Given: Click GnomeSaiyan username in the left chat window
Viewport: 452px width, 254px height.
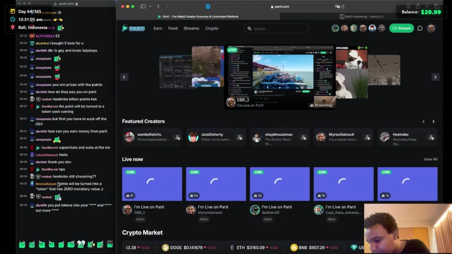Looking at the screenshot, I should click(x=46, y=184).
